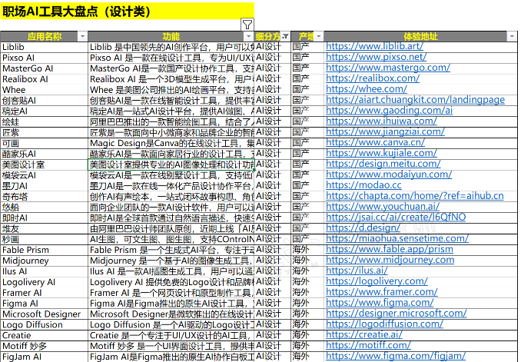The image size is (521, 362).
Task: Select the Logo Diffusion name cell
Action: pyautogui.click(x=45, y=325)
